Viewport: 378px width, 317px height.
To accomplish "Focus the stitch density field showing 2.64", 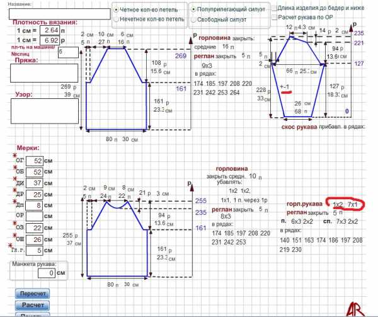I will tap(50, 30).
